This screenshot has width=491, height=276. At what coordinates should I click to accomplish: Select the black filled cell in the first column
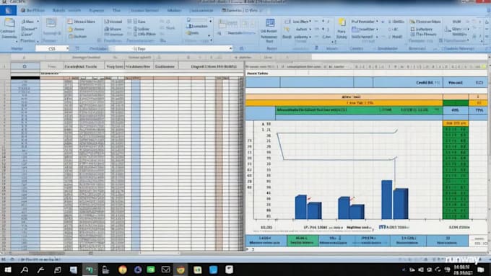(25, 78)
